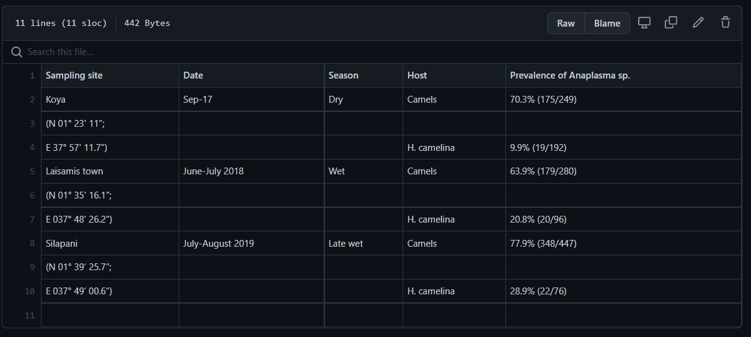This screenshot has height=337, width=751.
Task: Select the Laisamis town cell
Action: [x=110, y=171]
